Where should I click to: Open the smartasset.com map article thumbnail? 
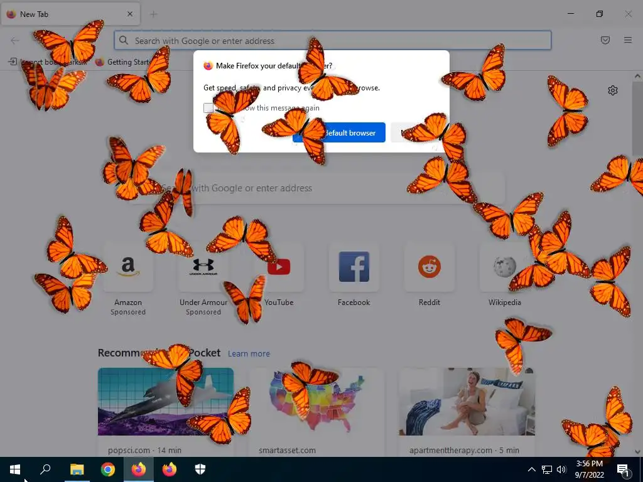[x=316, y=401]
